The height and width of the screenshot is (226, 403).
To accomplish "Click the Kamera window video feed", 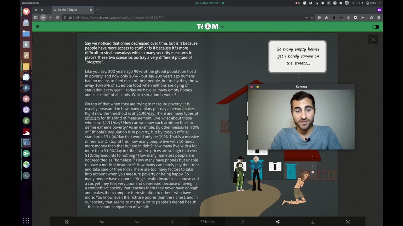I will click(x=301, y=120).
